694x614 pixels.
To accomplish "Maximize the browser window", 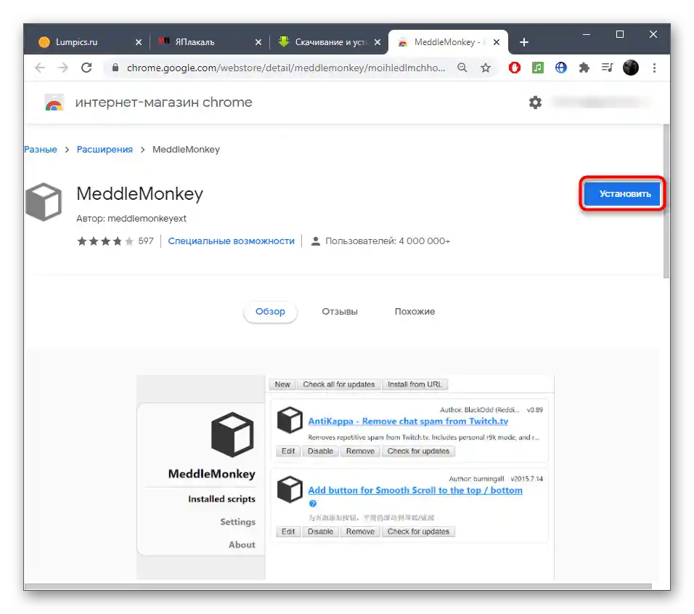I will 620,35.
